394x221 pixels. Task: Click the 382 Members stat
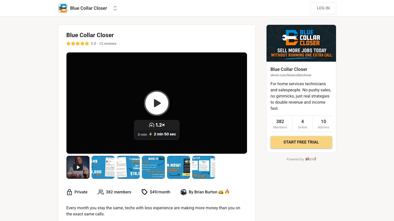pyautogui.click(x=280, y=124)
